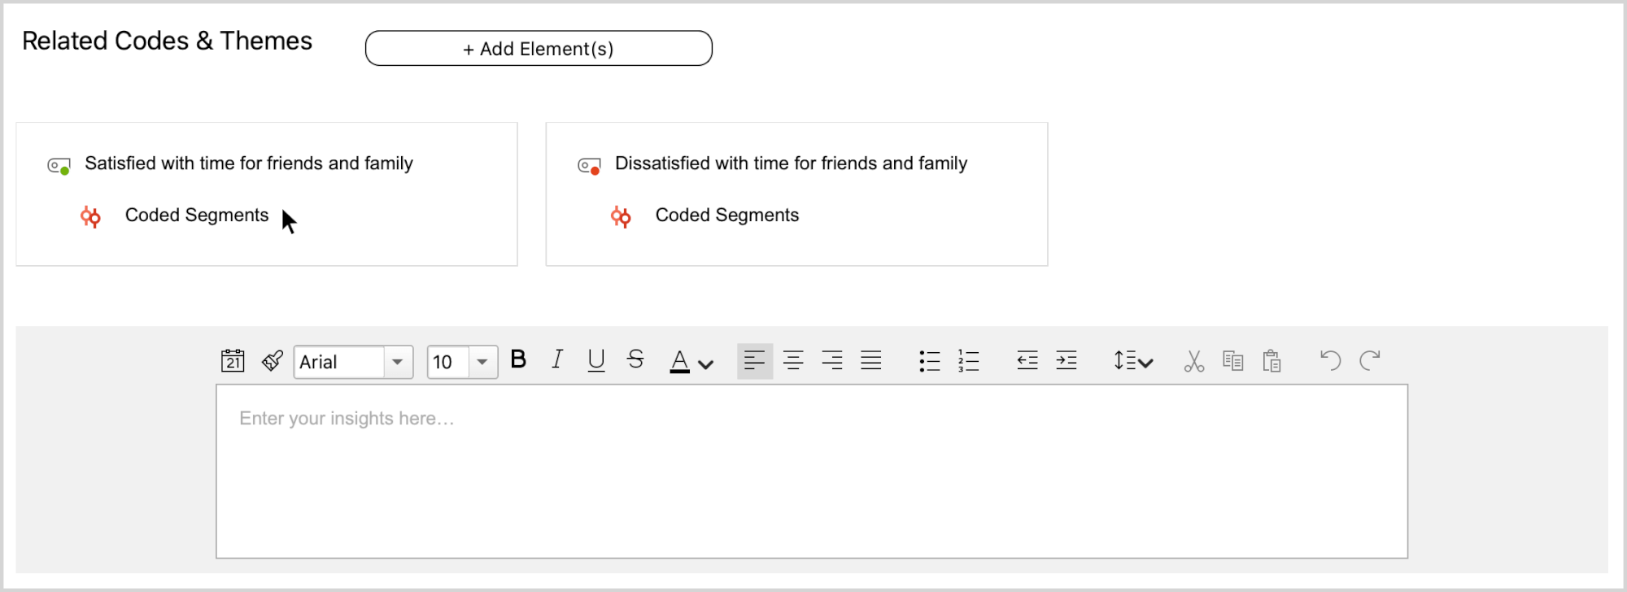Click the format painter brush icon
Image resolution: width=1627 pixels, height=592 pixels.
tap(273, 360)
